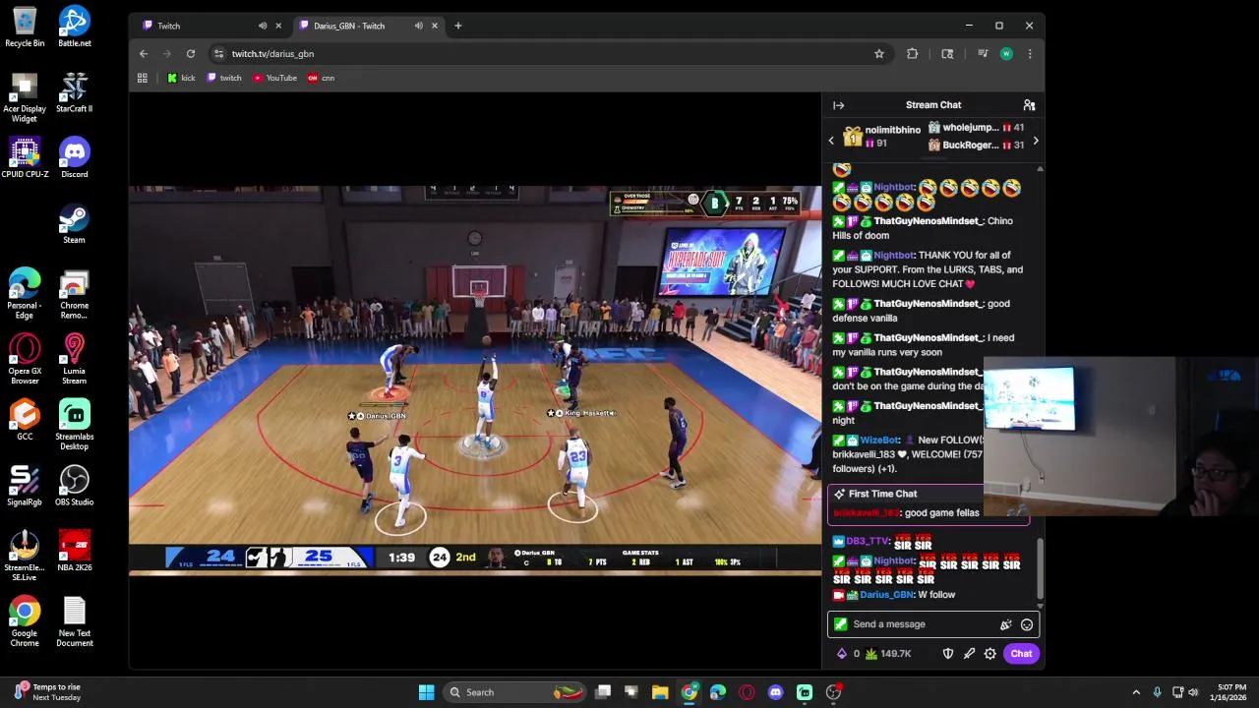The height and width of the screenshot is (708, 1259).
Task: Open Streamlabs Desktop shortcut
Action: coord(75,425)
